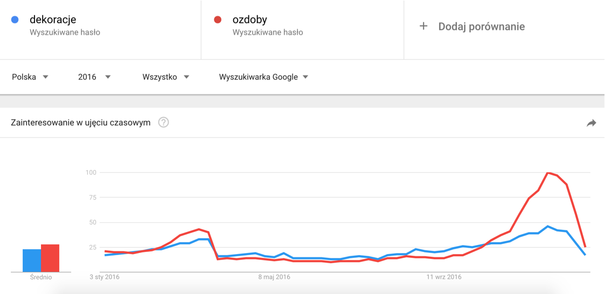Screen dimensions: 605x294
Task: Click the 11 wrz 2016 axis label
Action: [x=444, y=277]
